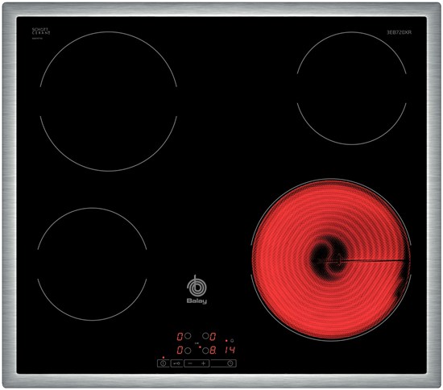The height and width of the screenshot is (390, 443).
Task: Click the Schott Ceran logo
Action: pyautogui.click(x=41, y=31)
